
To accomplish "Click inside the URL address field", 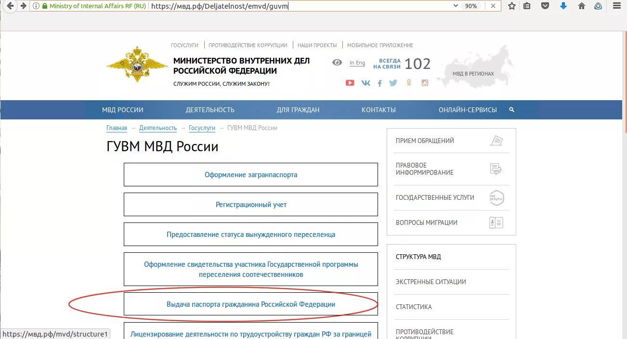I will tap(299, 6).
